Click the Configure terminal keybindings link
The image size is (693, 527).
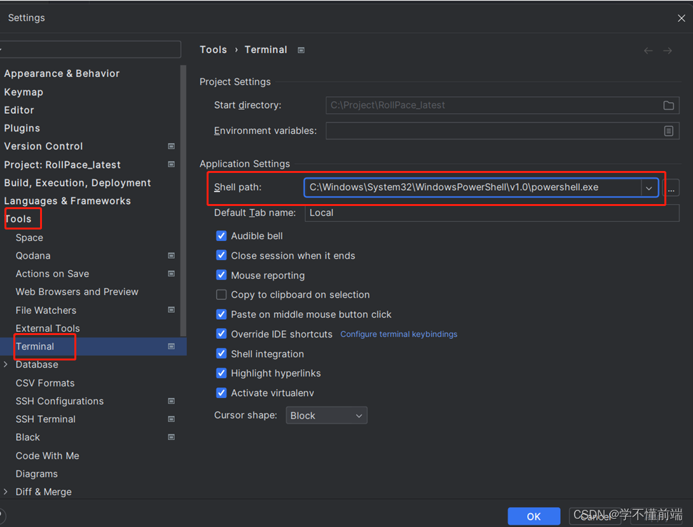[399, 334]
